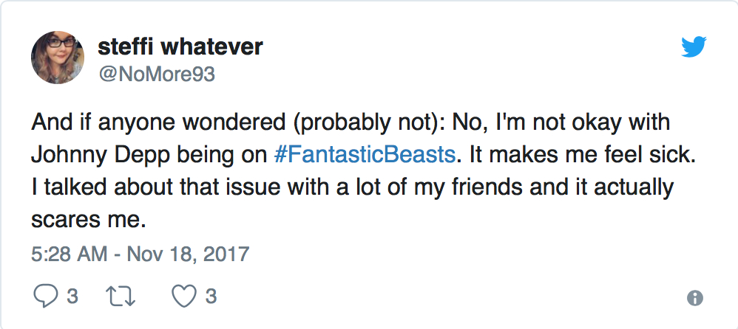The height and width of the screenshot is (329, 738).
Task: Click the reply count number 3
Action: point(72,297)
